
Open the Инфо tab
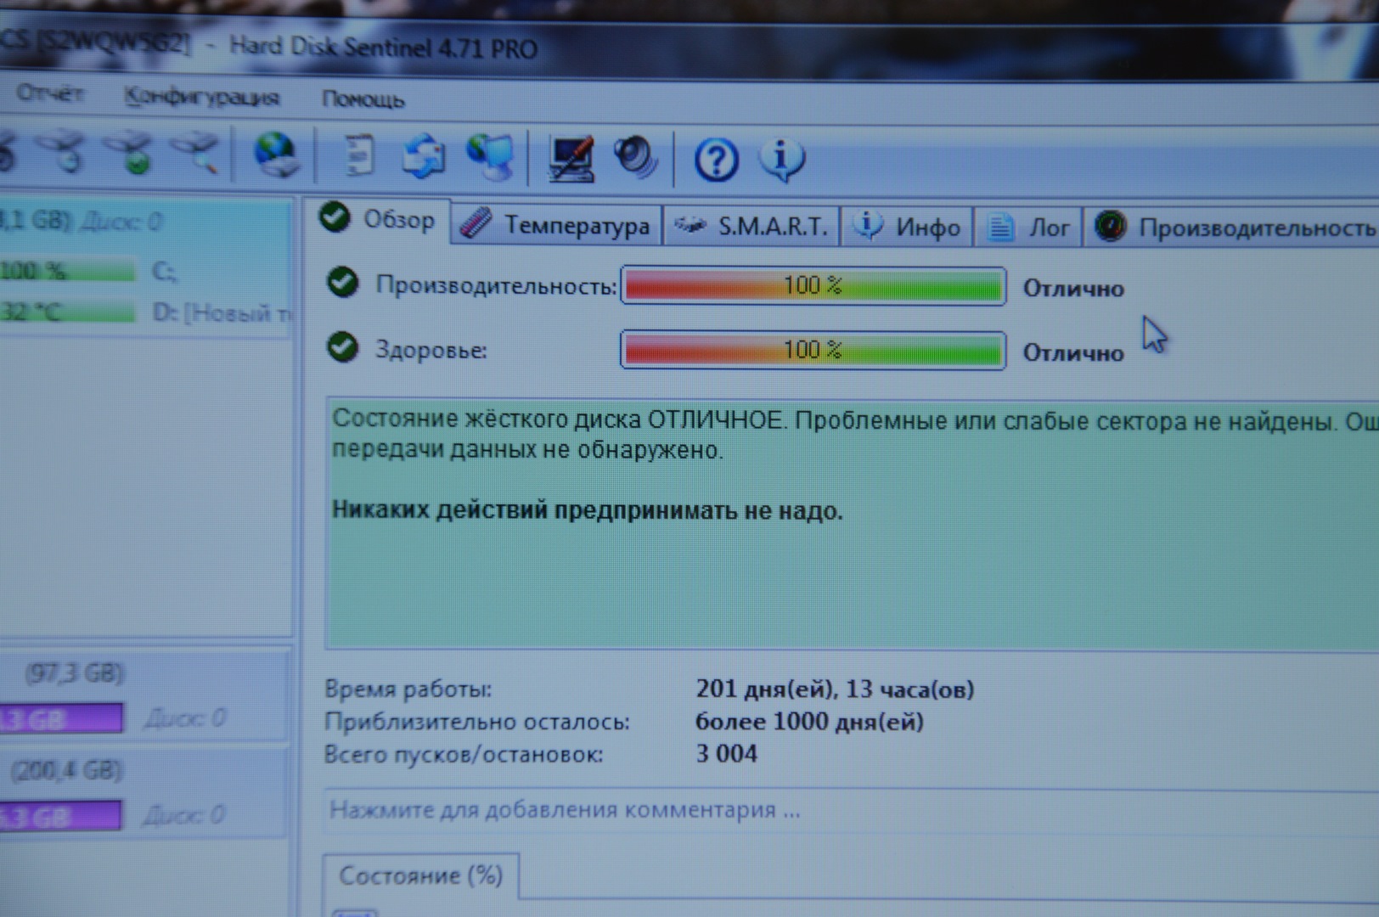click(907, 227)
